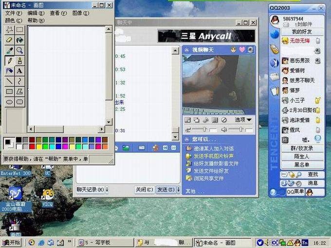Open the 图像(I) menu in Paint

click(81, 13)
